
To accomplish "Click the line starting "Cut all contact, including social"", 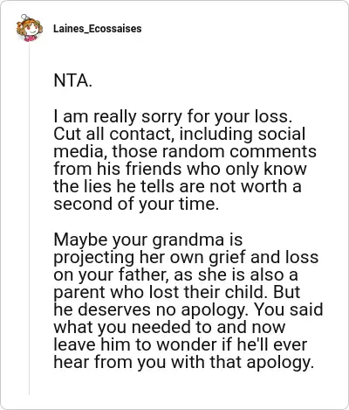I will 180,134.
